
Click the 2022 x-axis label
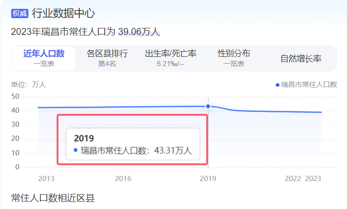click(293, 179)
